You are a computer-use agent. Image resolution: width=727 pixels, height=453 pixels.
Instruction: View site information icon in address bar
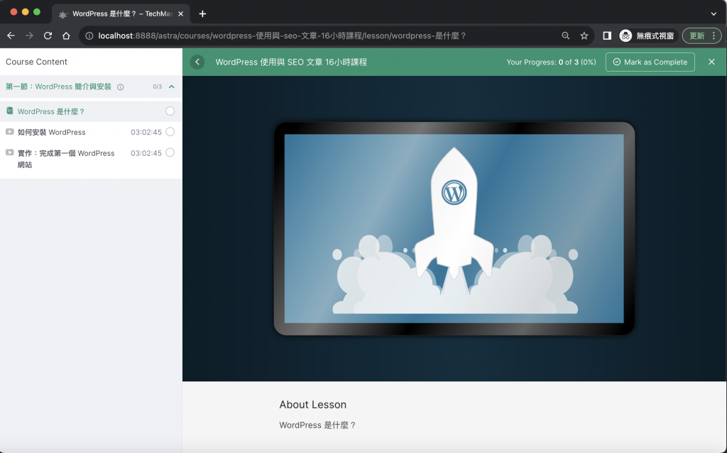(x=89, y=35)
